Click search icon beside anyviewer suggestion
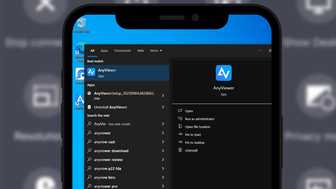Screen dimensions: 336x189 coord(89,133)
